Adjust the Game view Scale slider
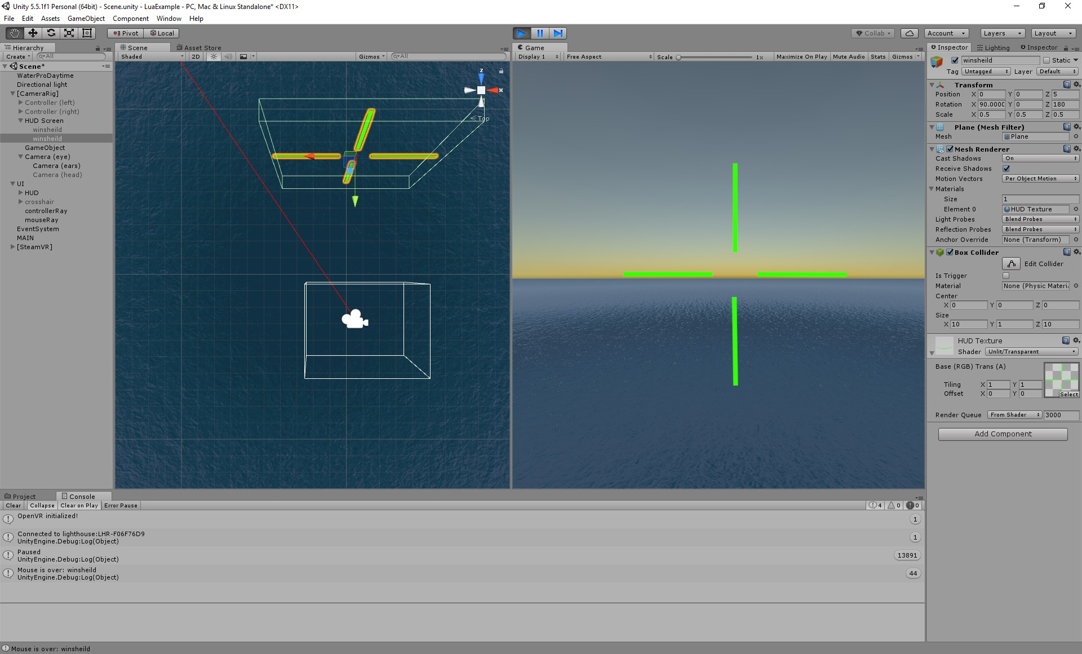This screenshot has width=1082, height=654. [x=679, y=57]
